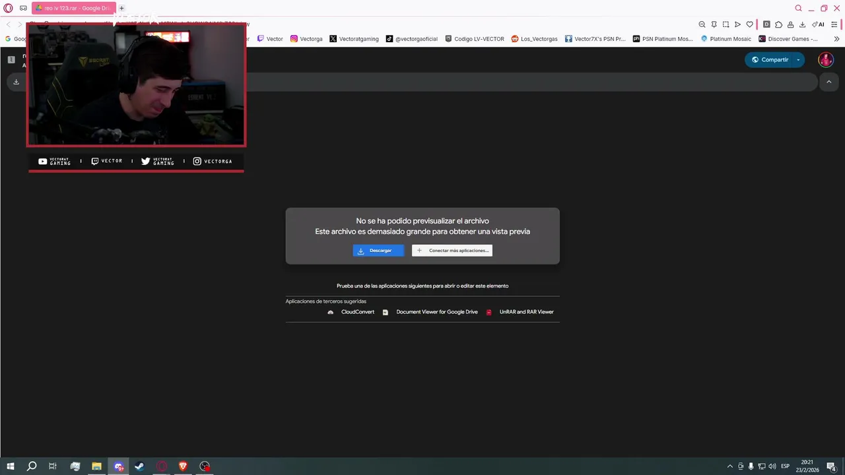Image resolution: width=845 pixels, height=475 pixels.
Task: Open the browser downloads arrow icon
Action: [802, 24]
